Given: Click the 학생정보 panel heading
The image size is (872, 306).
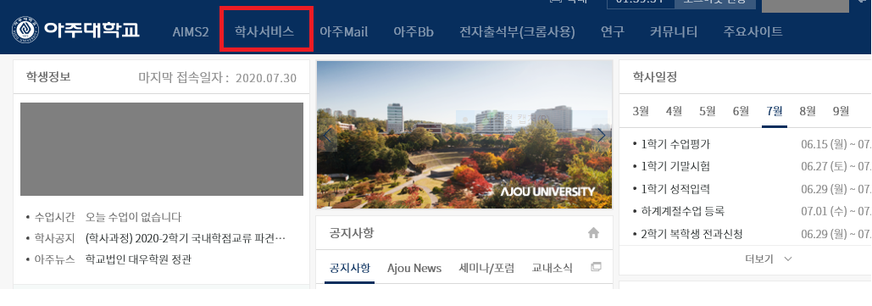Looking at the screenshot, I should pyautogui.click(x=48, y=77).
